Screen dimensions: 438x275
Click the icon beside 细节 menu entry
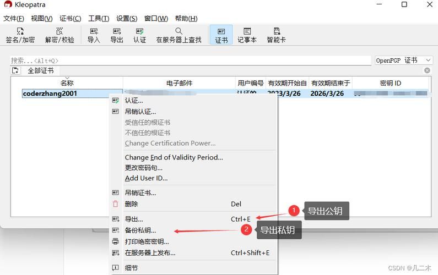(115, 268)
